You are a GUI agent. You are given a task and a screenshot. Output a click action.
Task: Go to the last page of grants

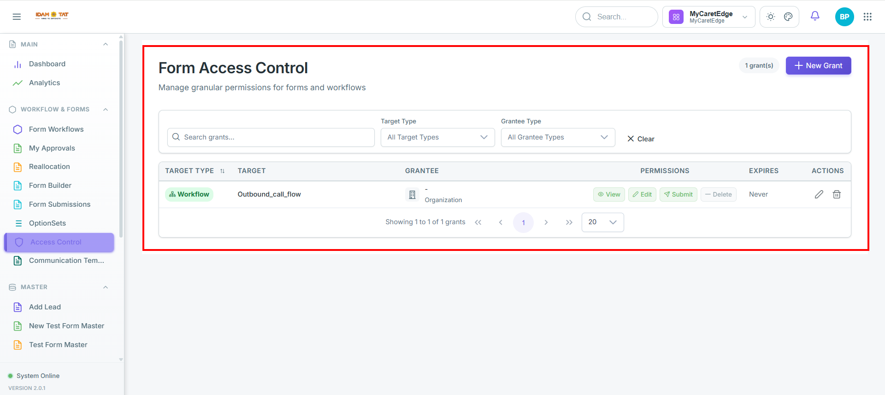coord(569,222)
